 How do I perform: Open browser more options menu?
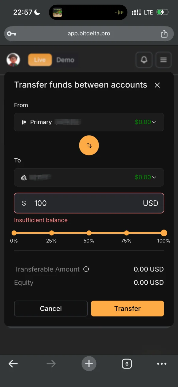(x=162, y=363)
